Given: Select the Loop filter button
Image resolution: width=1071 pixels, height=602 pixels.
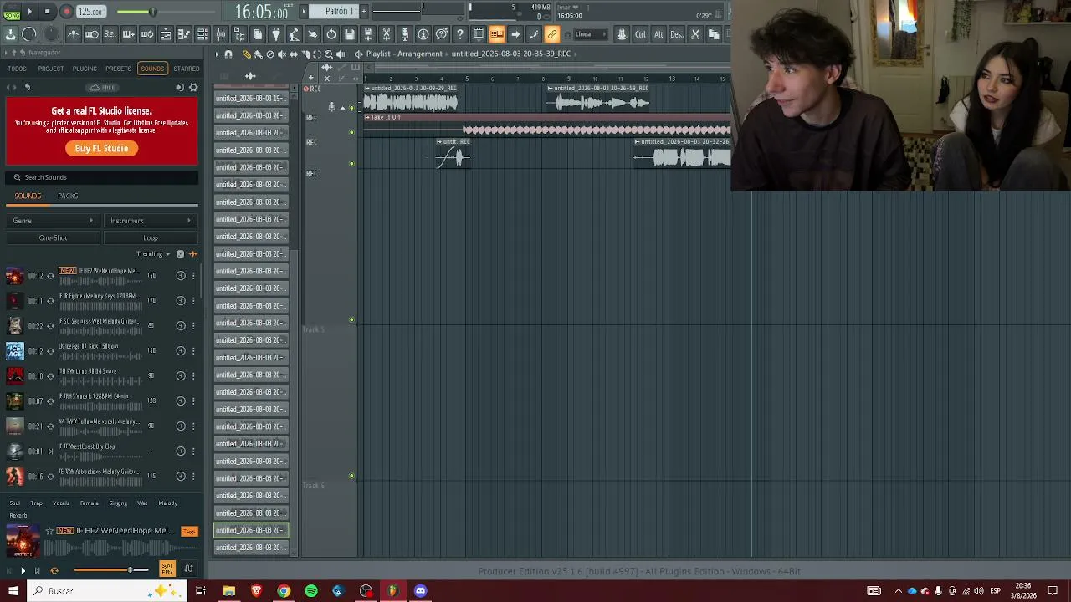Looking at the screenshot, I should pos(151,238).
